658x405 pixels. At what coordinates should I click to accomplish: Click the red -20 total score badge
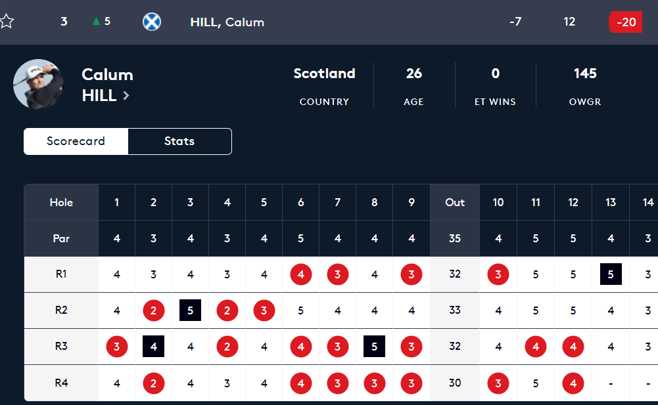625,22
